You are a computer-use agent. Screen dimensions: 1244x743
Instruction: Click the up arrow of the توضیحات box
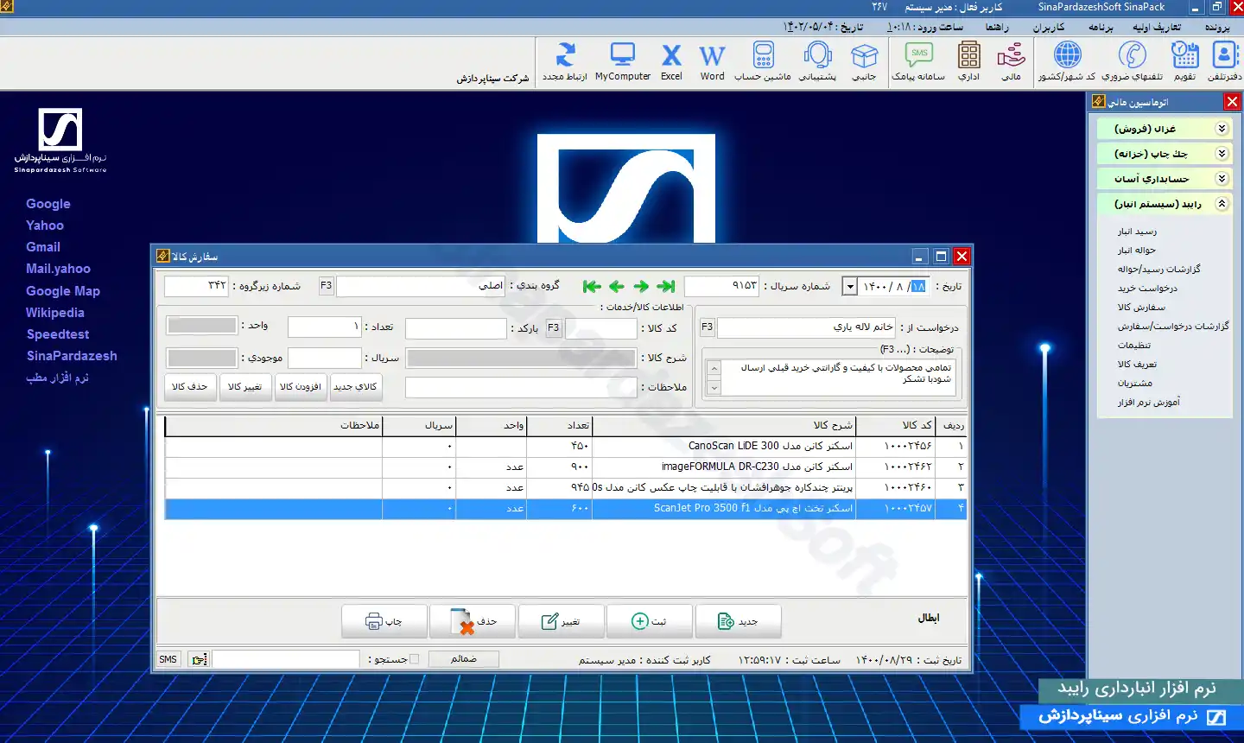tap(714, 368)
